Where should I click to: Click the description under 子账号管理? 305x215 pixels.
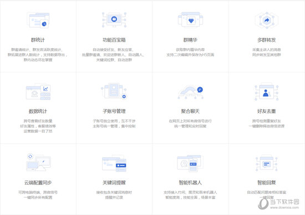(114, 123)
